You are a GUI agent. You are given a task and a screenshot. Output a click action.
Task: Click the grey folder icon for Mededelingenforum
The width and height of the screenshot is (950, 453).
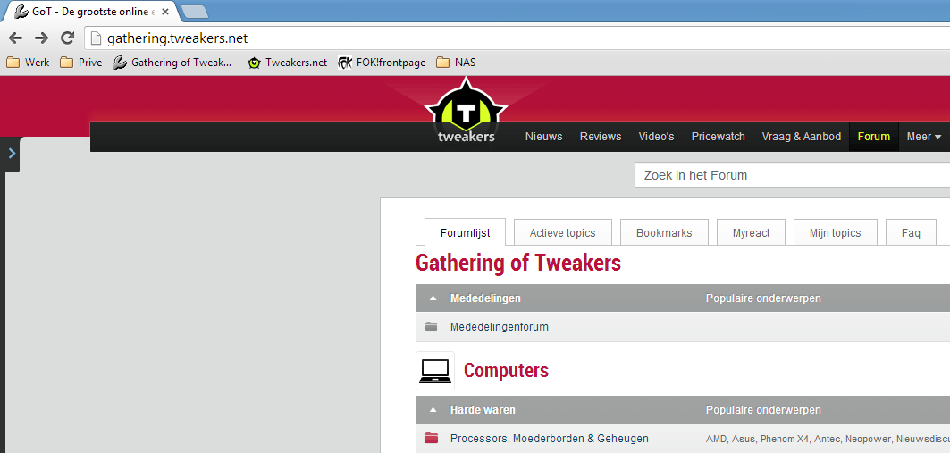(431, 326)
